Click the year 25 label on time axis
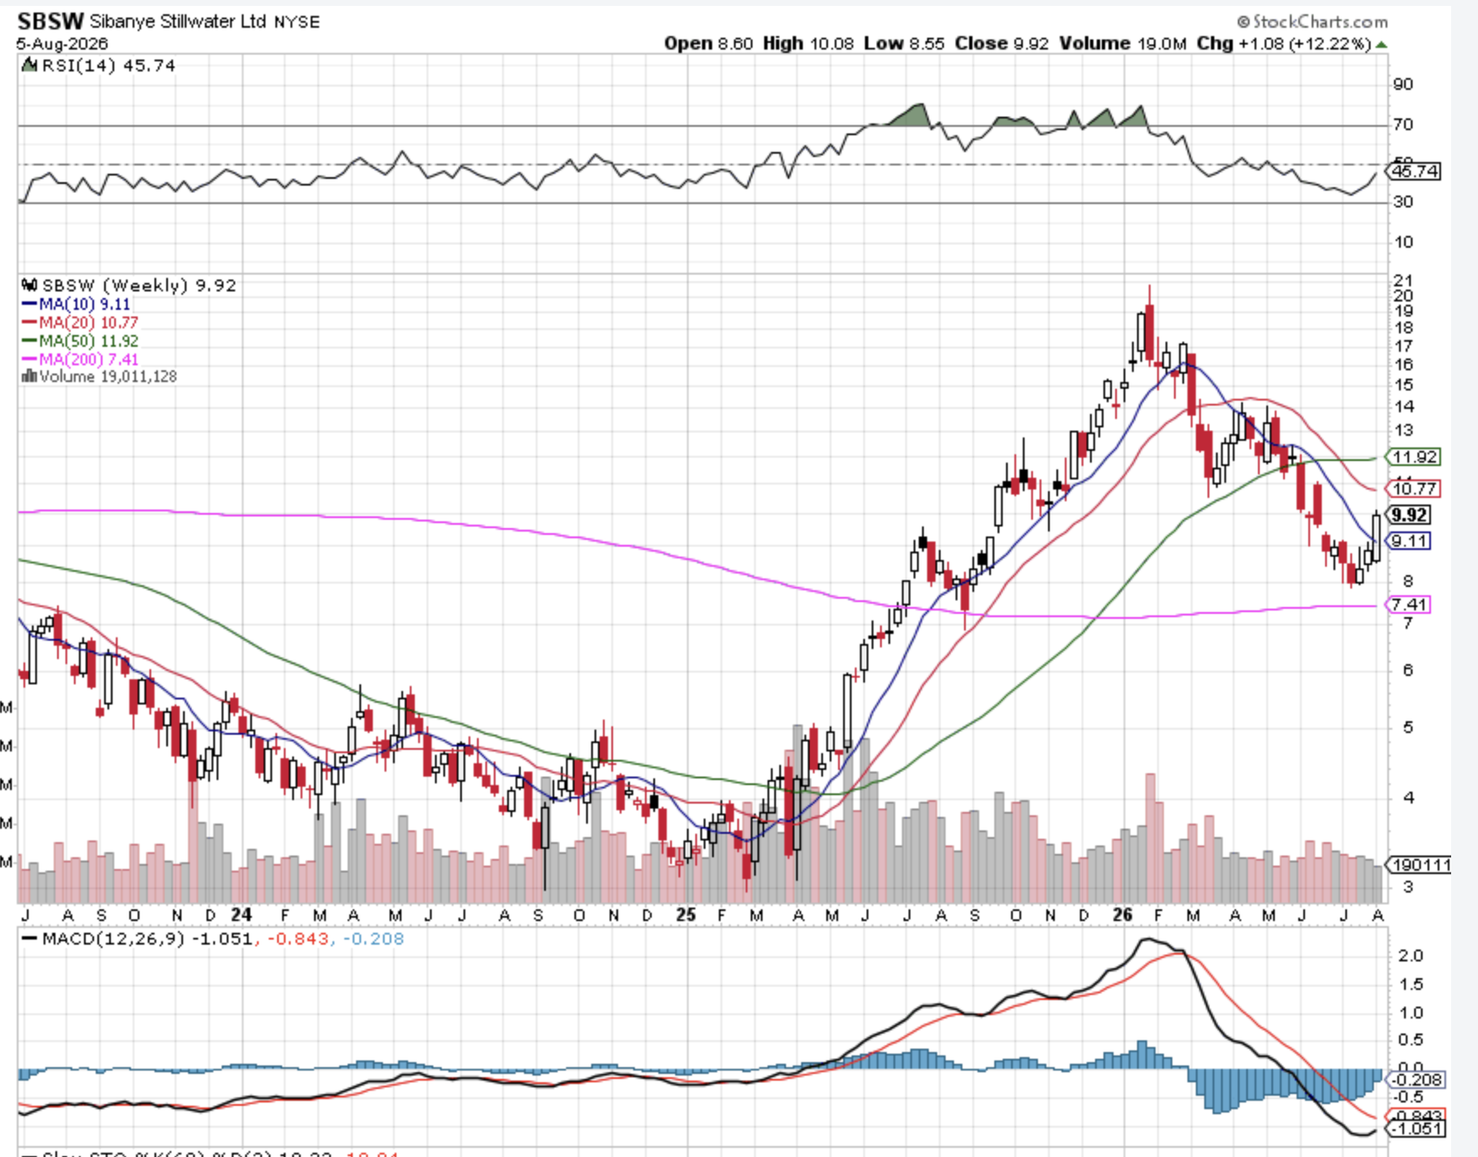 click(x=686, y=915)
